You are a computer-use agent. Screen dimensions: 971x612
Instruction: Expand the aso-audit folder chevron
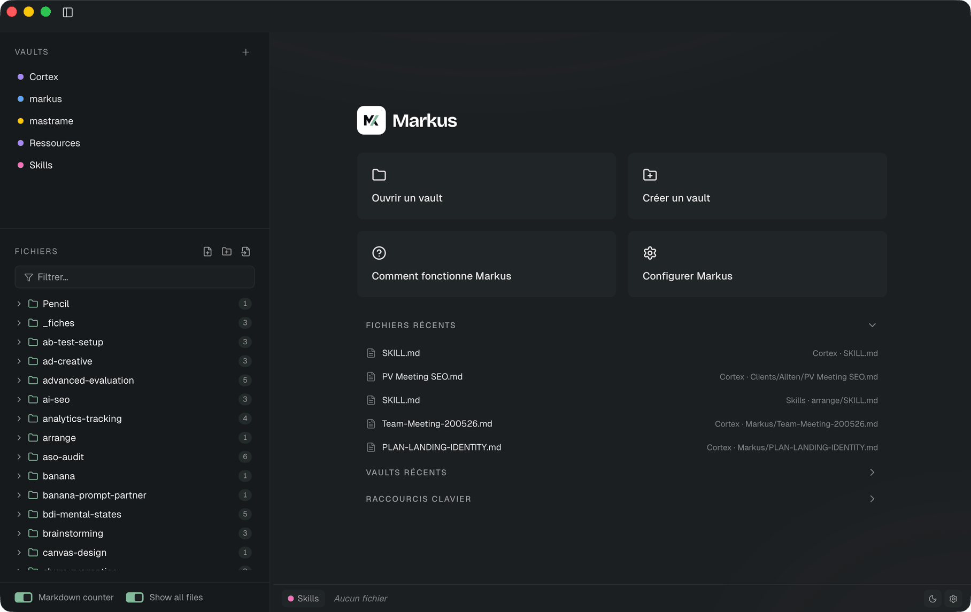click(19, 457)
